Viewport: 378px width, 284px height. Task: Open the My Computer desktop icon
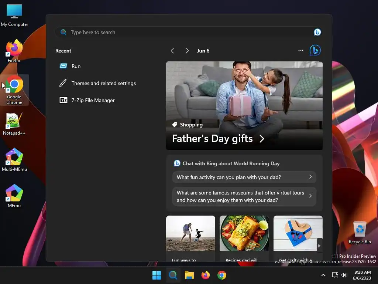(x=14, y=16)
